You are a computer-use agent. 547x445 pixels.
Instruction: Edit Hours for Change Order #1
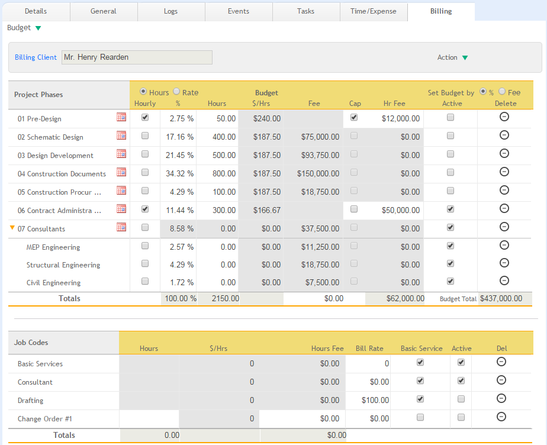click(149, 419)
